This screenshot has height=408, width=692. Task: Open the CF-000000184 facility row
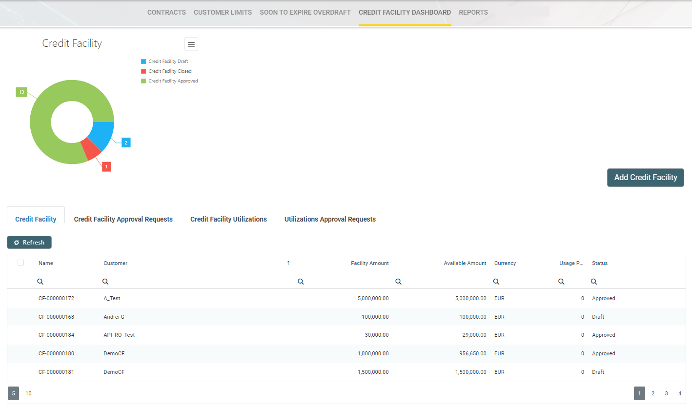(56, 335)
